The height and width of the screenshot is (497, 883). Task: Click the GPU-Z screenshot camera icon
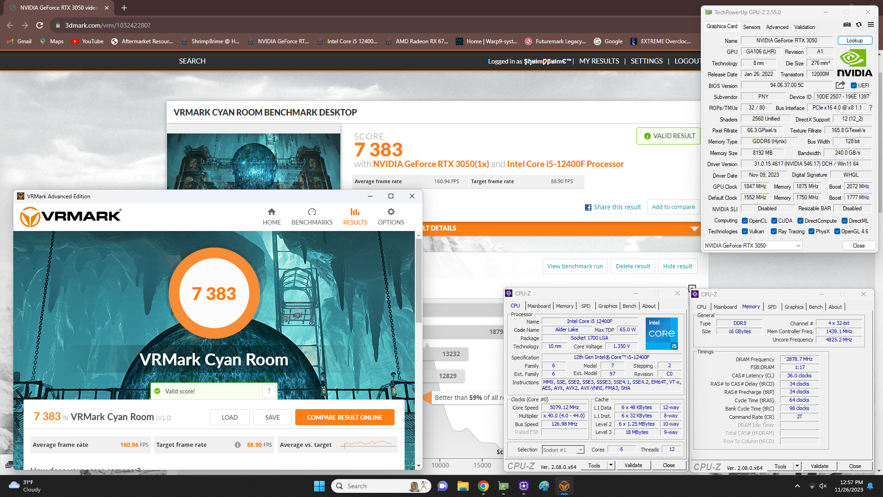(x=847, y=25)
